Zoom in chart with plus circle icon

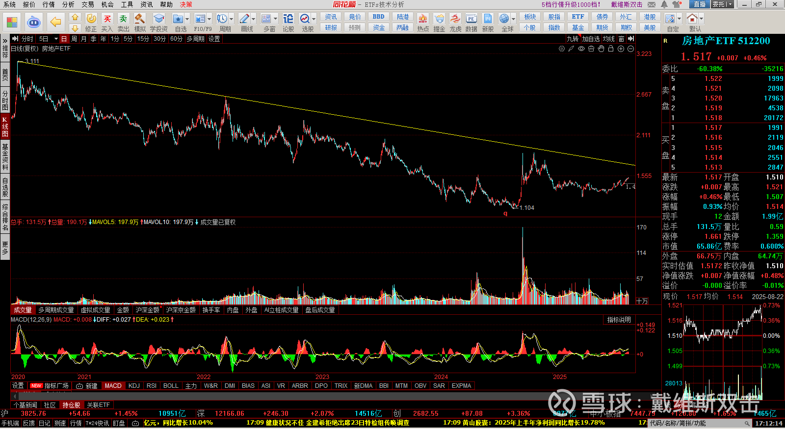pyautogui.click(x=621, y=49)
